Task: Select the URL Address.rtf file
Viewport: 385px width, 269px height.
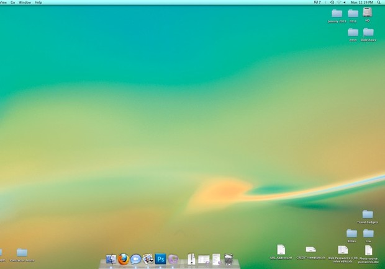Action: point(281,250)
